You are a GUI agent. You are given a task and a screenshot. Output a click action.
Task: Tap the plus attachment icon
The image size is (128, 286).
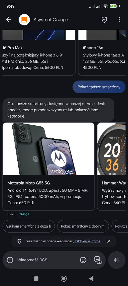(x=10, y=260)
